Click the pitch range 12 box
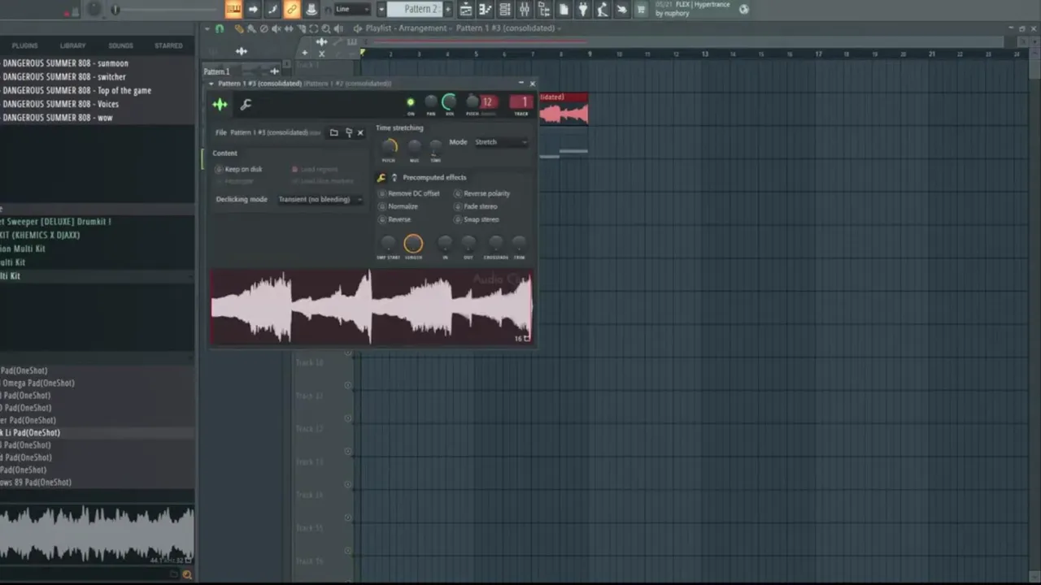Screen dimensions: 1041x585 (487, 102)
